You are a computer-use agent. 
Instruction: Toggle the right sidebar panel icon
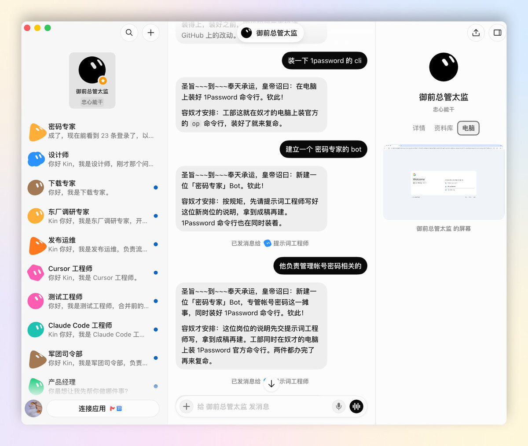[x=497, y=33]
